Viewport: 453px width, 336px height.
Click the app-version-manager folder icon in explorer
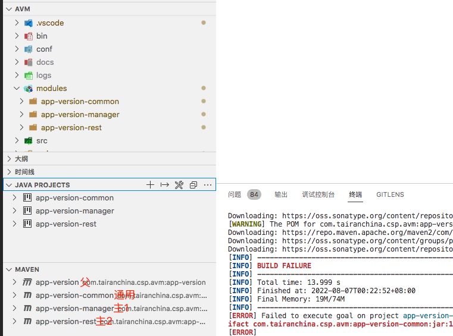(x=33, y=114)
